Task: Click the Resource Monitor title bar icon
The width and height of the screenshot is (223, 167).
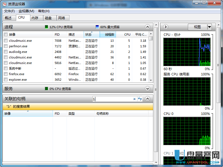Action: (4, 4)
